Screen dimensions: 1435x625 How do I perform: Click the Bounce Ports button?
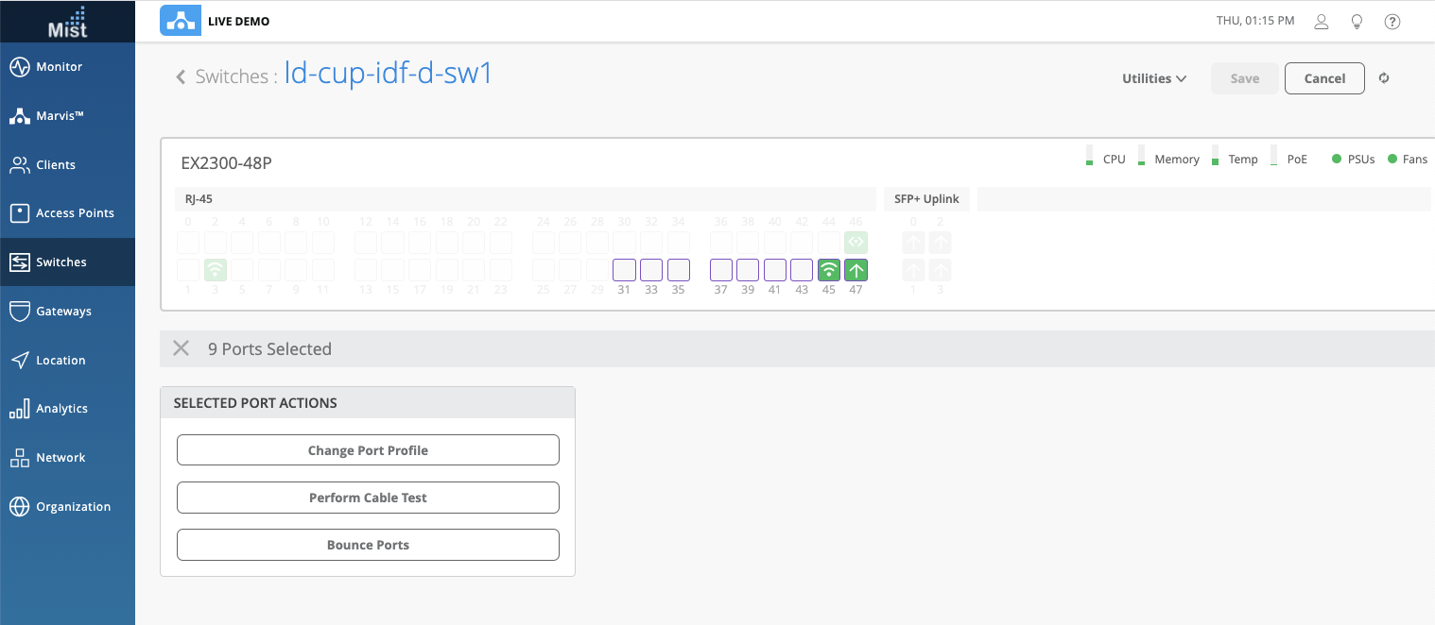368,545
